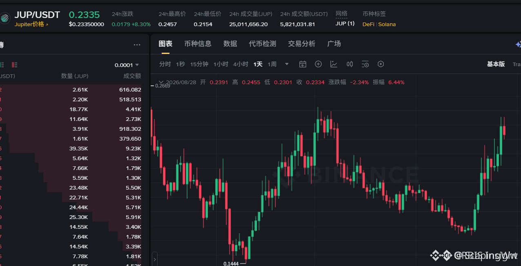The width and height of the screenshot is (521, 266).
Task: Select the 4小时 interval
Action: (240, 64)
